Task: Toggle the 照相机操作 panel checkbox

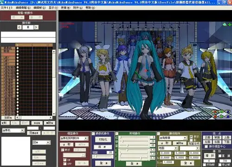Action: [93, 134]
